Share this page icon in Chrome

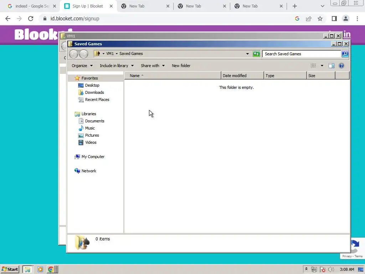pyautogui.click(x=309, y=19)
